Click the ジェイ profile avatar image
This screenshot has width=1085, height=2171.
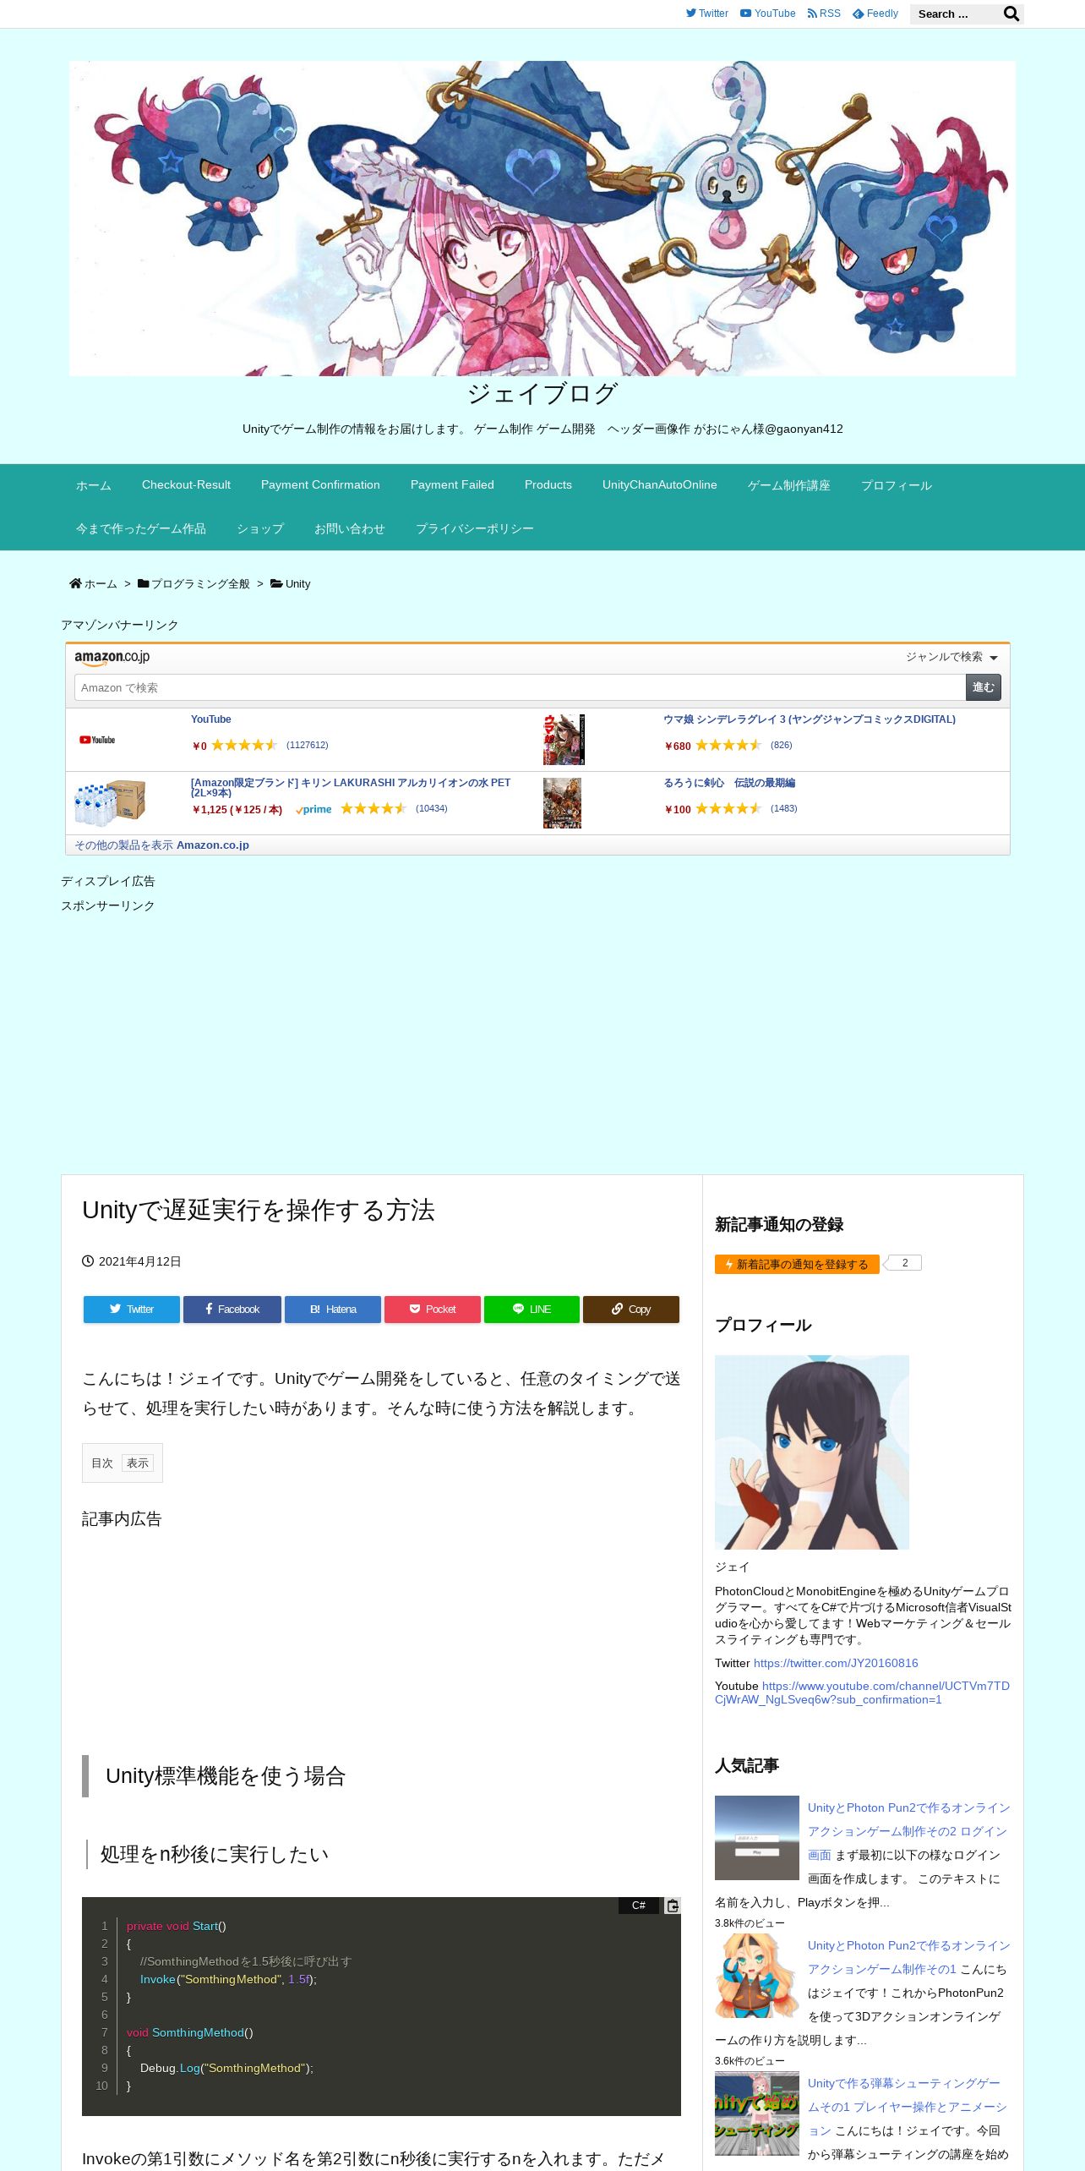click(812, 1452)
